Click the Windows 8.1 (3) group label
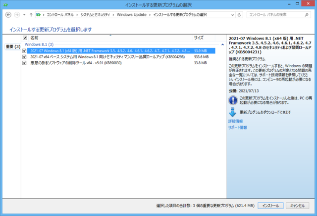 (39, 44)
